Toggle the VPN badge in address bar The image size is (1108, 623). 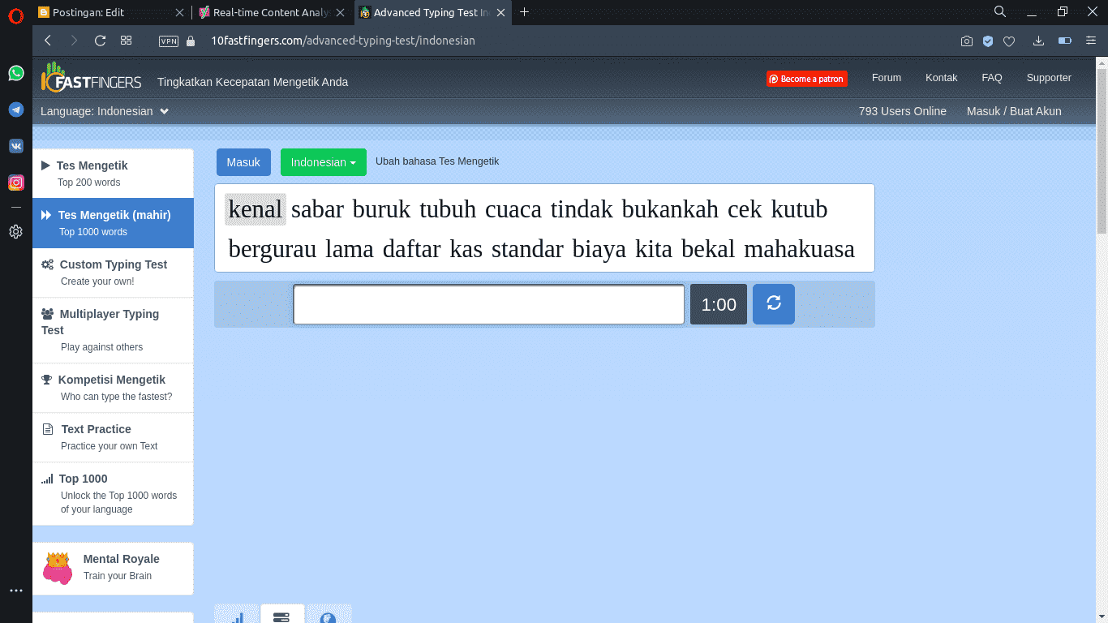tap(168, 40)
